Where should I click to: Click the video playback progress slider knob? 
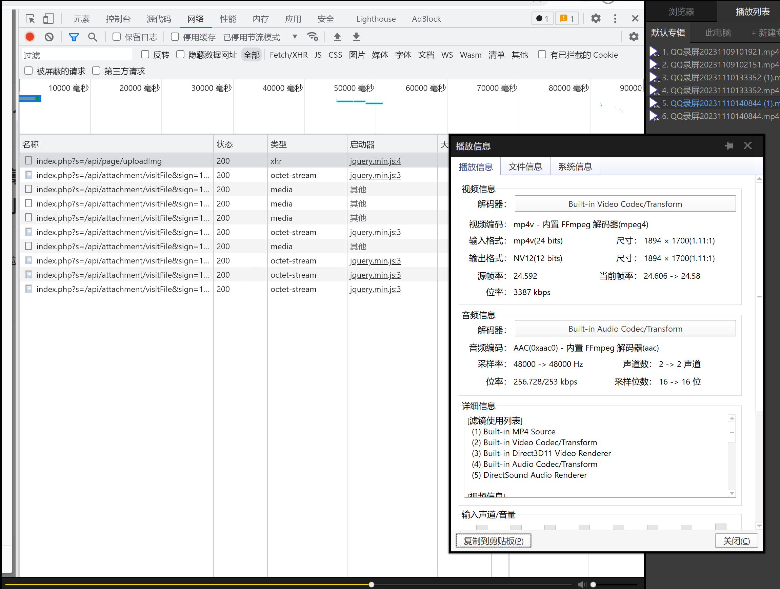[x=371, y=584]
